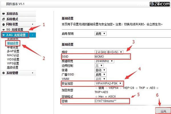The image size is (171, 114).
Task: Collapse the 2.4G 无线设置 section
Action: [x=32, y=35]
